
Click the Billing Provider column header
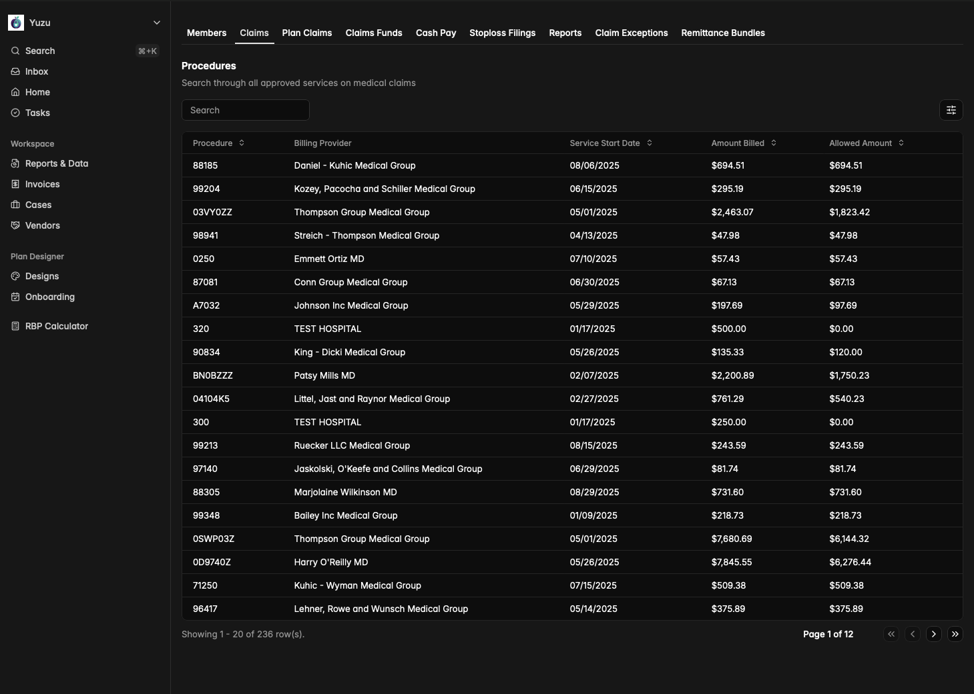[322, 143]
